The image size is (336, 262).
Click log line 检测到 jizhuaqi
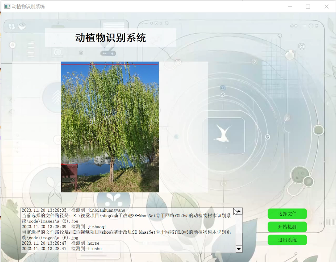coord(64,226)
